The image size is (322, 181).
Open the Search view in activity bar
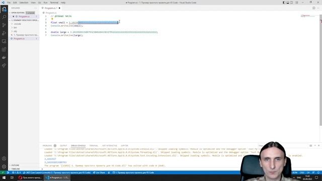pyautogui.click(x=4, y=17)
